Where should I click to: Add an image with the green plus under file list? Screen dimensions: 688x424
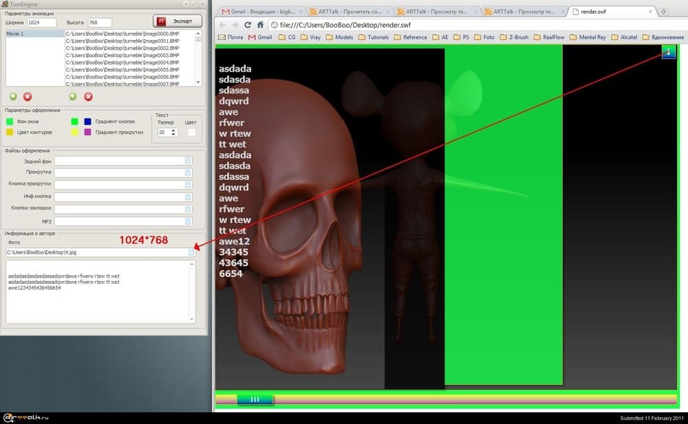[73, 97]
